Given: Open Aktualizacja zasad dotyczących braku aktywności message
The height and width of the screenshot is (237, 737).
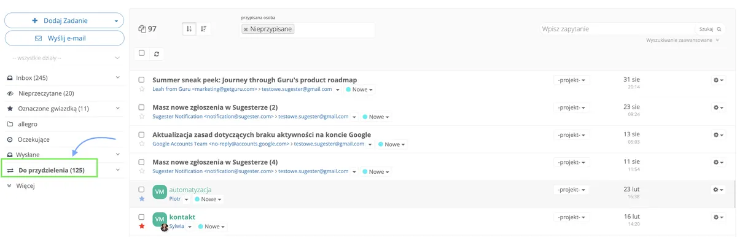Looking at the screenshot, I should tap(262, 134).
